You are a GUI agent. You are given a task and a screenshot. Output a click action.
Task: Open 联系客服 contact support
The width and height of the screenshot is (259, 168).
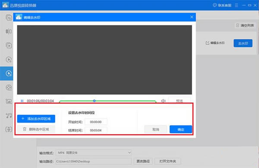click(222, 5)
